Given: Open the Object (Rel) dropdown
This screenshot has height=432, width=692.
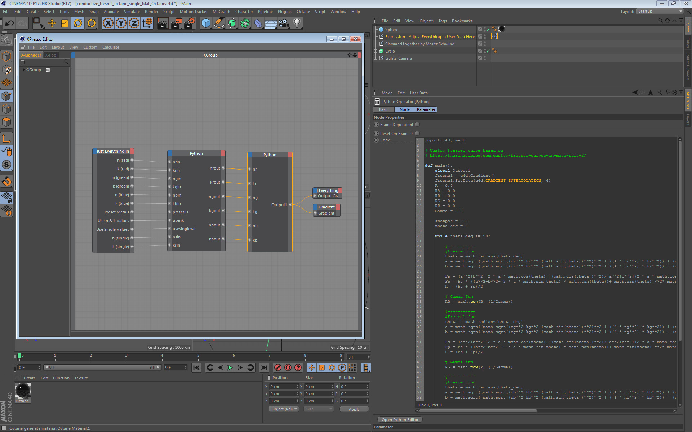Looking at the screenshot, I should 284,409.
